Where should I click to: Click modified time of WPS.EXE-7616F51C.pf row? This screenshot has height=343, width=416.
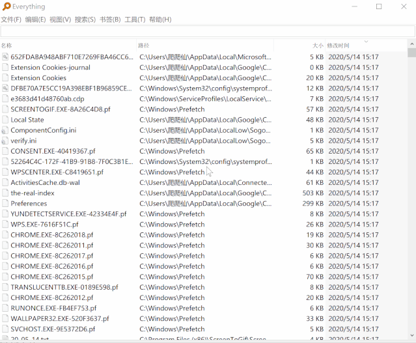[354, 225]
